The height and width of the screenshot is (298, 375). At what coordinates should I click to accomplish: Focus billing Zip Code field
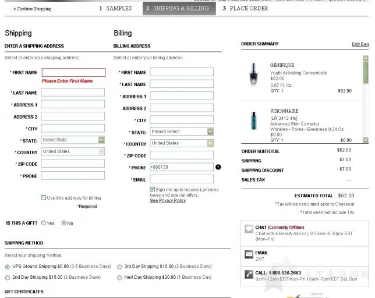click(182, 155)
